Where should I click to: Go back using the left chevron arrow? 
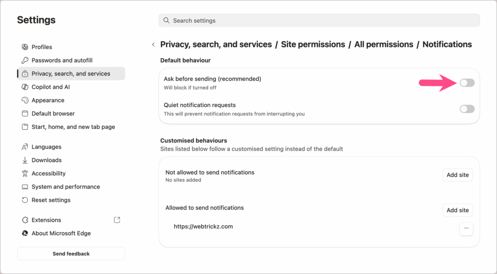153,45
